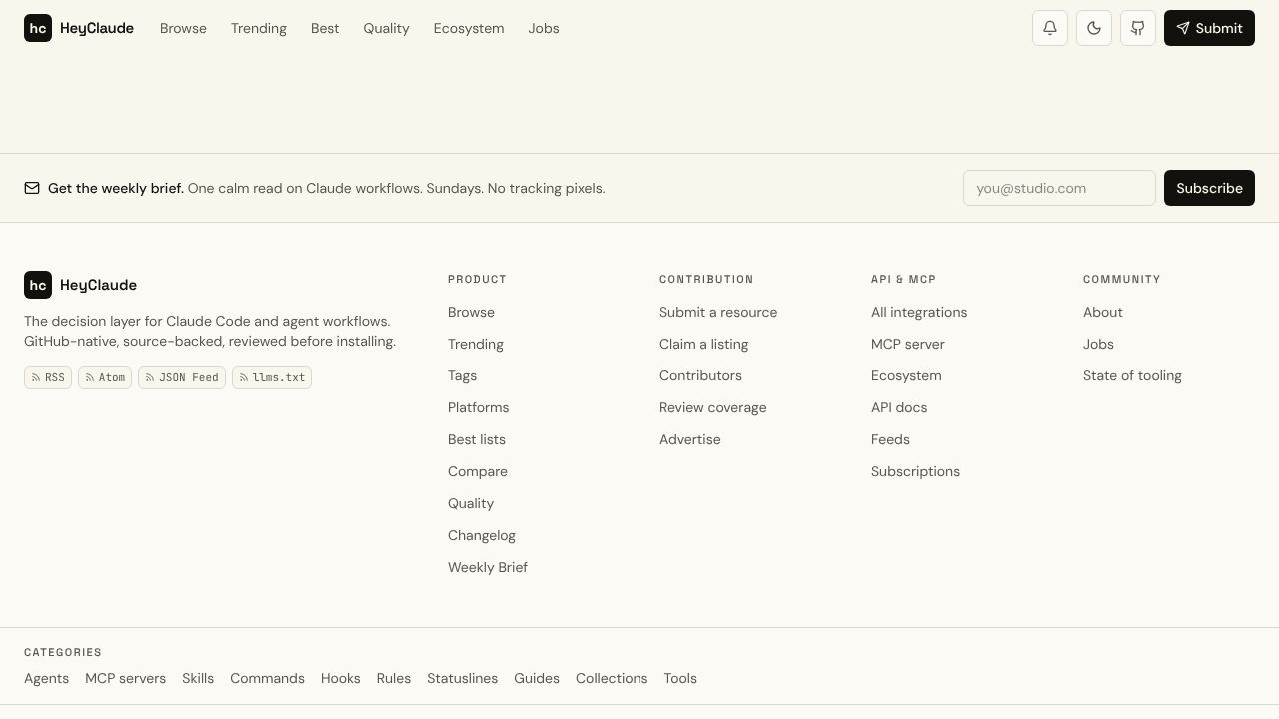Open Subscriptions link
This screenshot has height=719, width=1279.
pyautogui.click(x=915, y=471)
